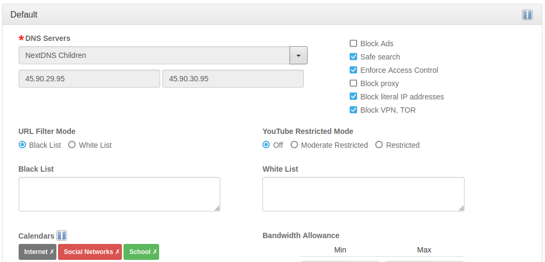The width and height of the screenshot is (545, 262).
Task: Click the primary DNS field 45.90.29.95
Action: [x=89, y=79]
